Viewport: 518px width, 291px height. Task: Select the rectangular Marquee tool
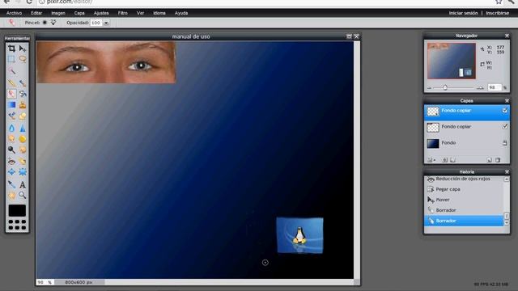pos(11,59)
